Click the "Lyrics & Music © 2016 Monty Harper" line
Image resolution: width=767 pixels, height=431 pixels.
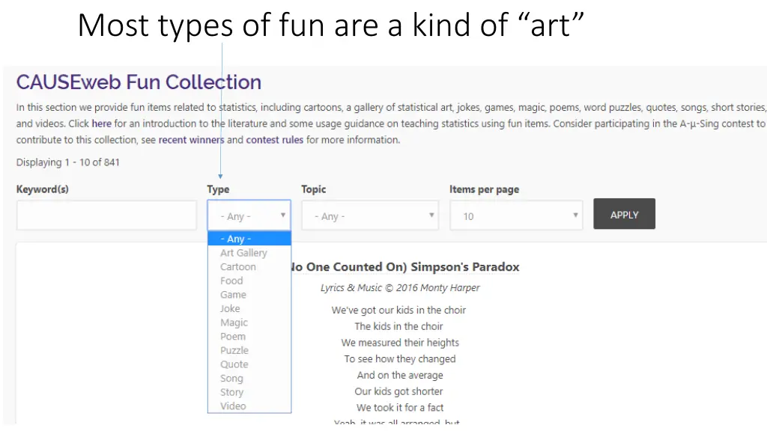[x=400, y=288]
